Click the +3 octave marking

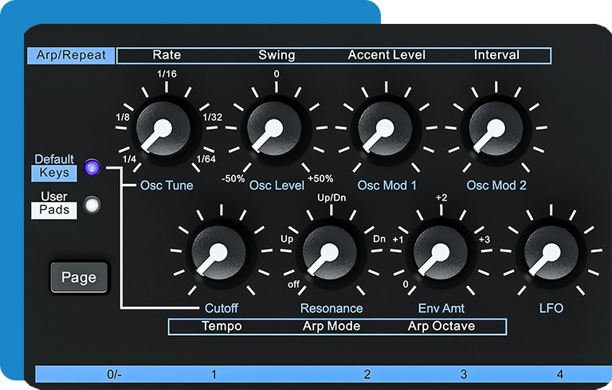coord(484,240)
